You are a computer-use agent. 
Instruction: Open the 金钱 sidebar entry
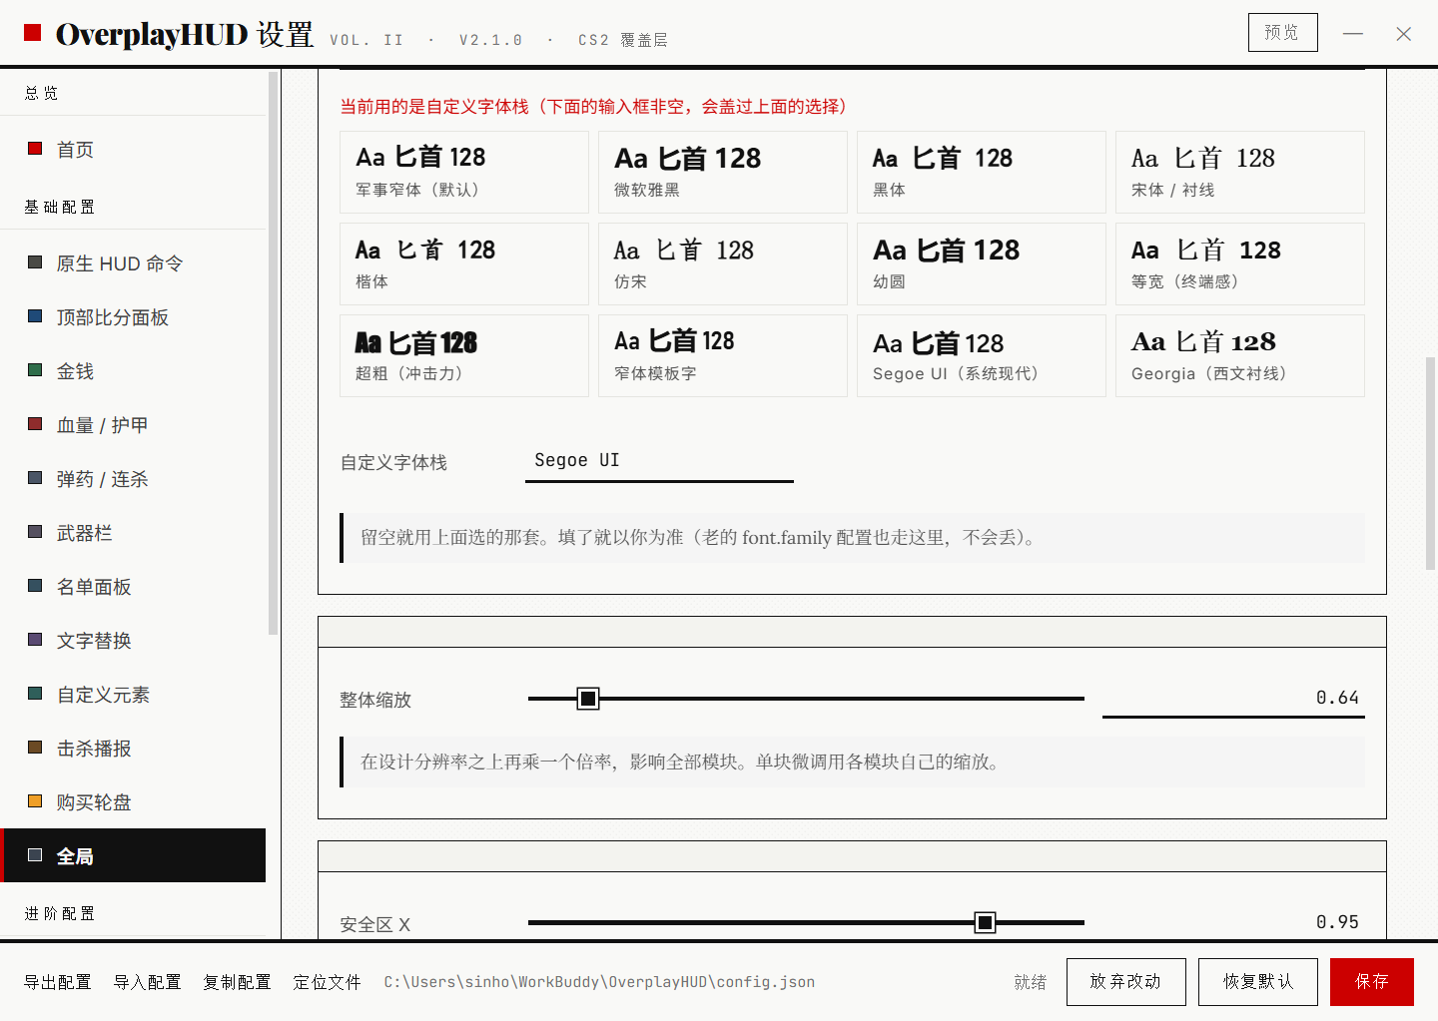coord(134,371)
